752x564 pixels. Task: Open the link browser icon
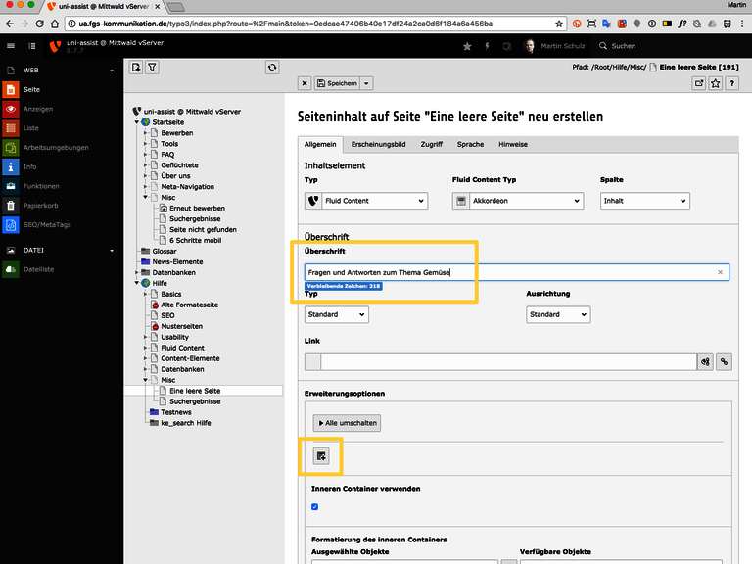point(724,362)
